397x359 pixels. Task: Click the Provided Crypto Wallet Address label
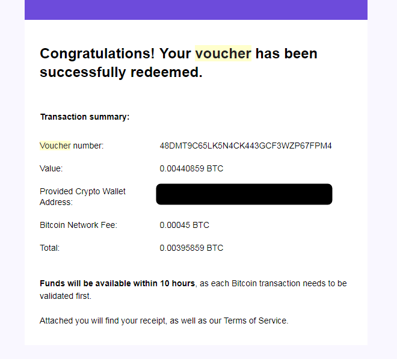coord(82,197)
